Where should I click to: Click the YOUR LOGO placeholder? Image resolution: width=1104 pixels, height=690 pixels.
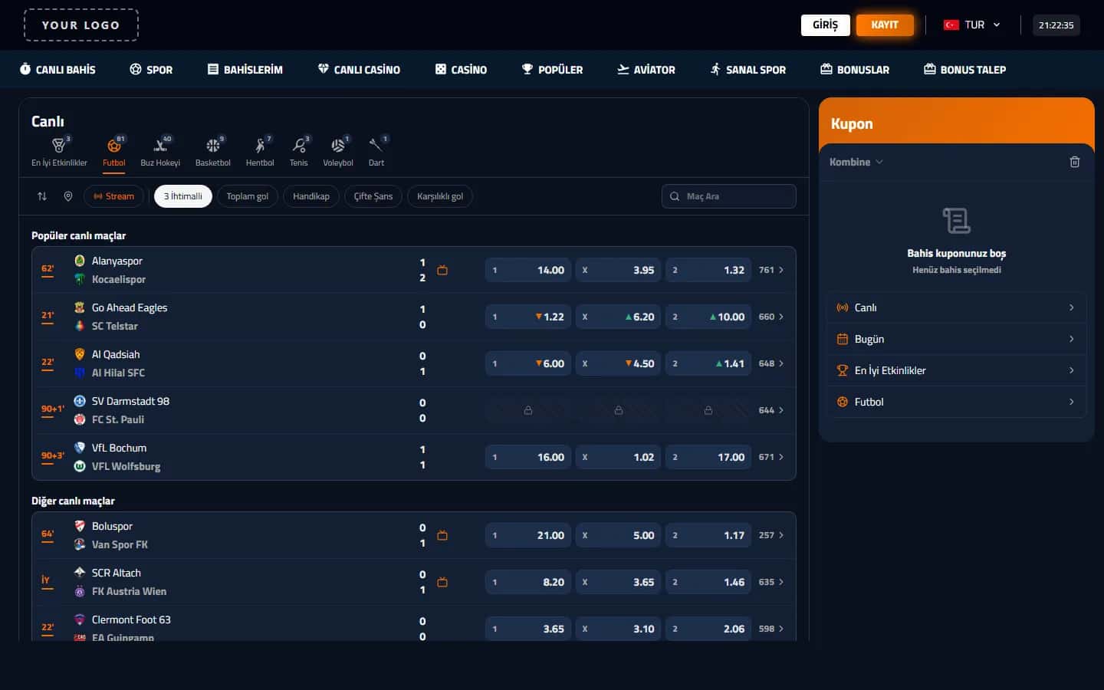pos(81,25)
